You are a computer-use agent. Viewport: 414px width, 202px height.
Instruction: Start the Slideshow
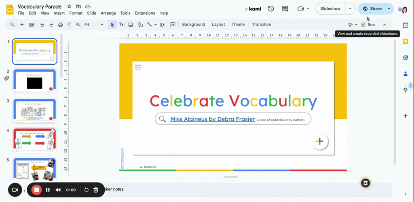click(x=331, y=9)
